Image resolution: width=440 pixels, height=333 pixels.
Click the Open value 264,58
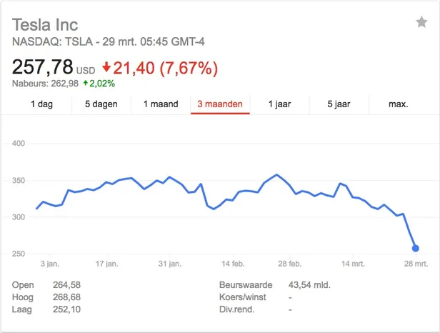click(67, 285)
